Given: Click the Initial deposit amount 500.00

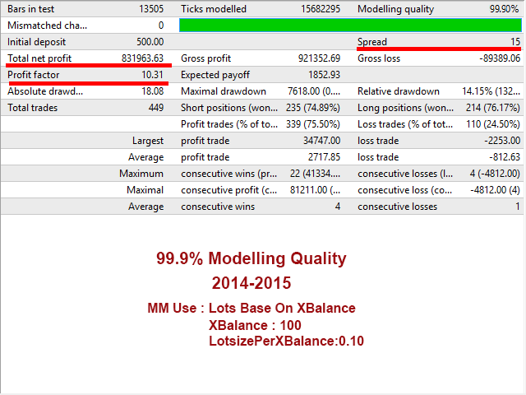Looking at the screenshot, I should tap(150, 42).
